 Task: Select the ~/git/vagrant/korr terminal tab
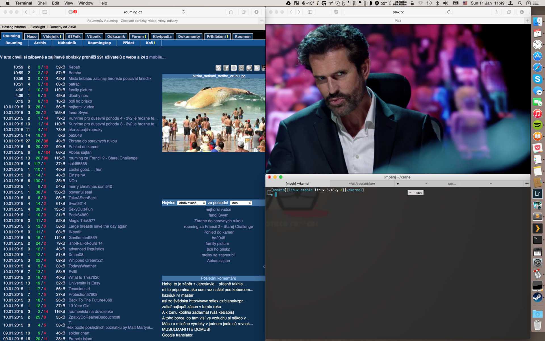362,184
